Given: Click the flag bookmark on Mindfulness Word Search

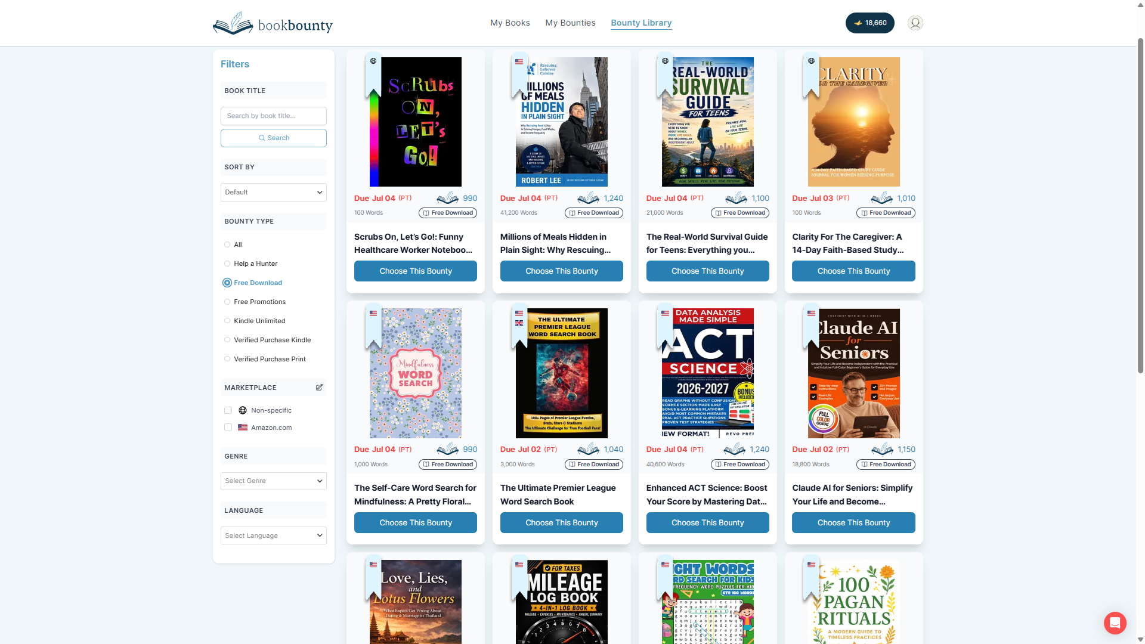Looking at the screenshot, I should [x=373, y=327].
